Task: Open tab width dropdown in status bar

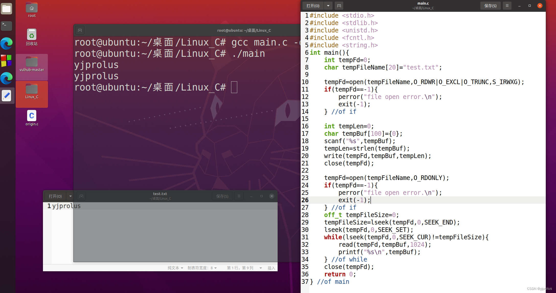Action: (x=202, y=268)
